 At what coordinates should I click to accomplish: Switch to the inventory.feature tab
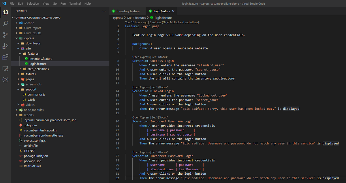[128, 10]
